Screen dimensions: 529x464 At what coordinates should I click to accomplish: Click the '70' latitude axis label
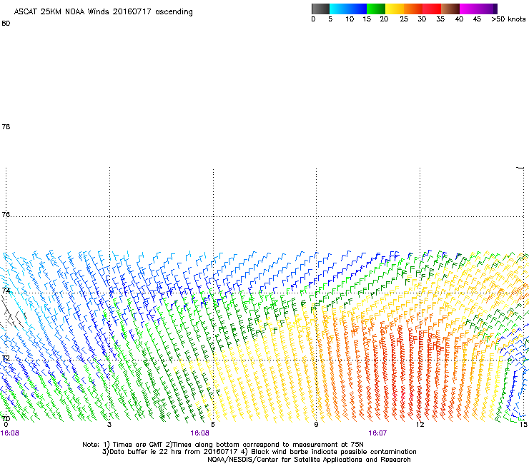click(6, 418)
